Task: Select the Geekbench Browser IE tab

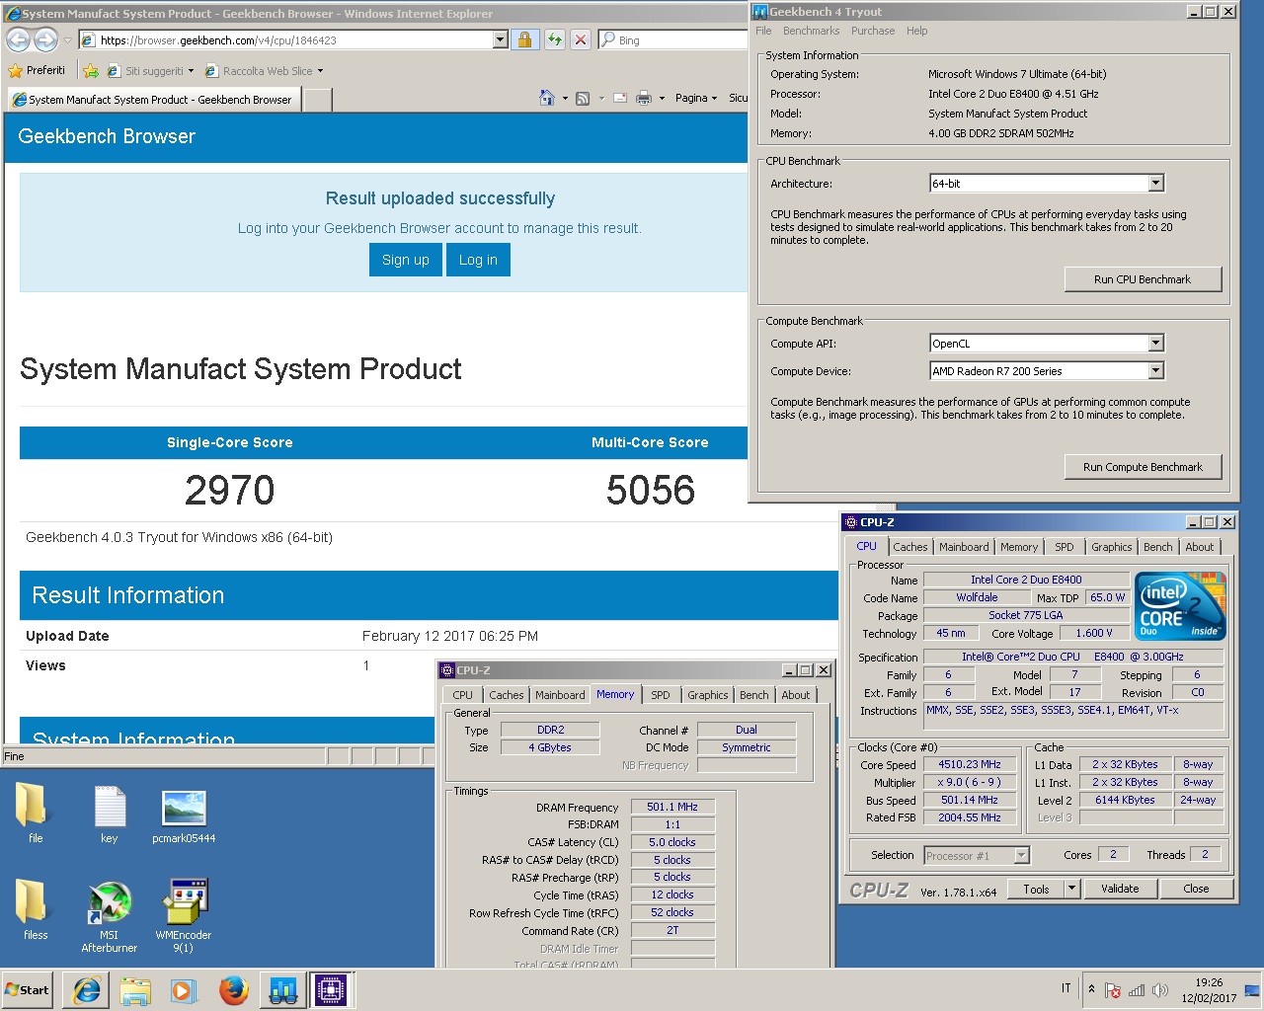Action: [x=154, y=100]
